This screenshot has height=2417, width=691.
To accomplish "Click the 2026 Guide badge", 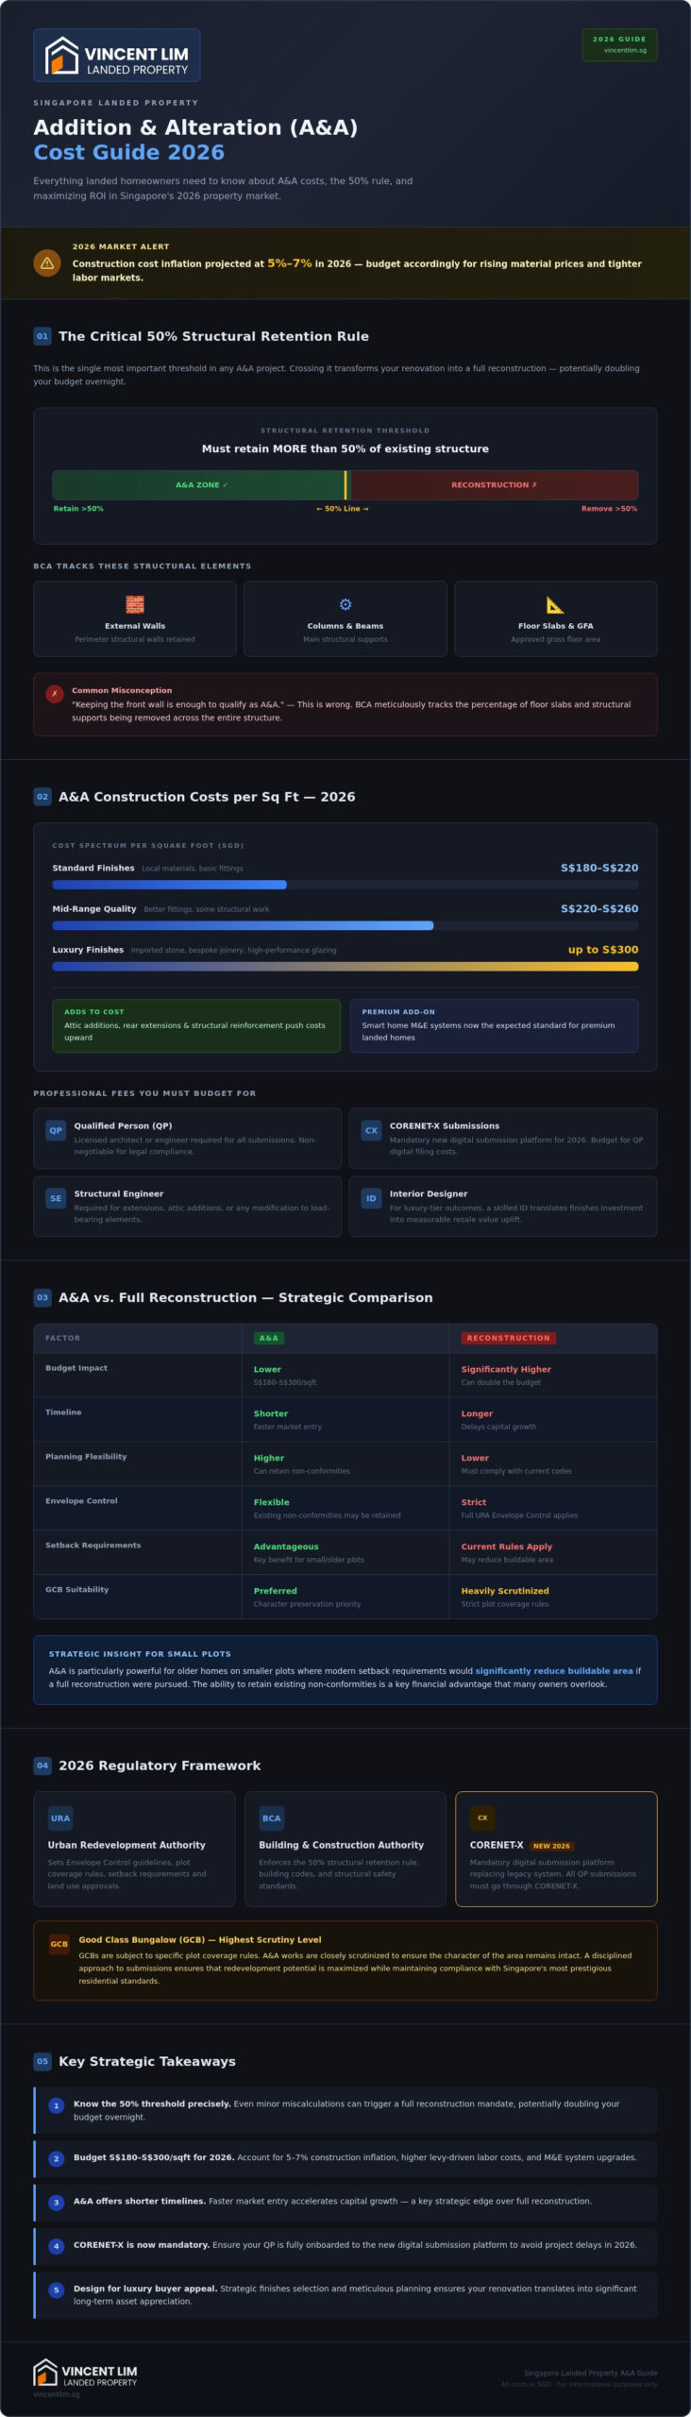I will coord(619,44).
